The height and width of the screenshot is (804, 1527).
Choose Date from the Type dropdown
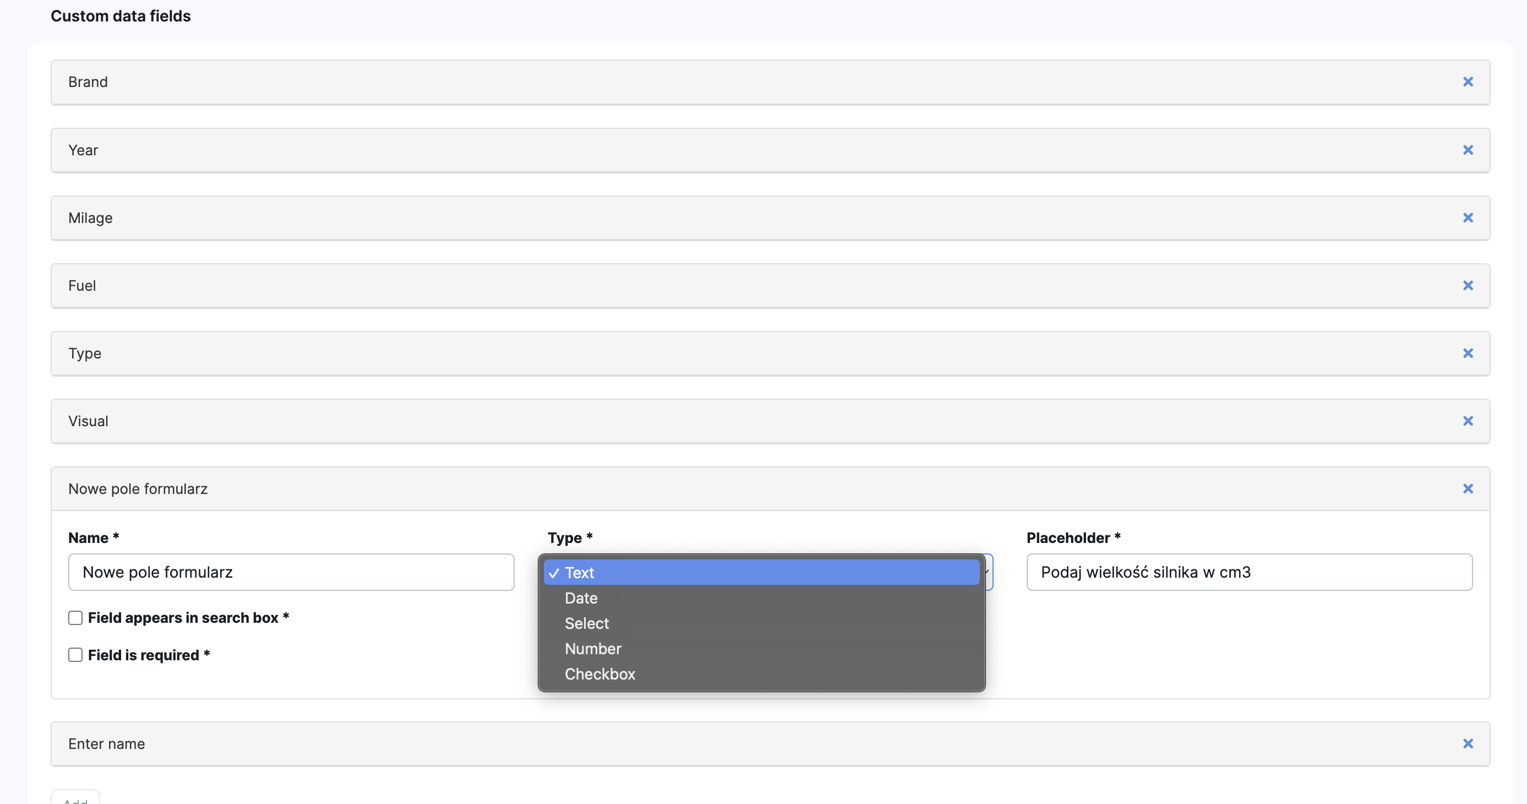(x=581, y=597)
